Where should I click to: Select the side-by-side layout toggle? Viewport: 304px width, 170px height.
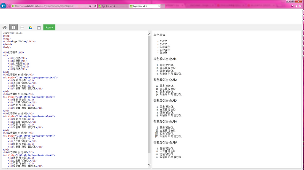pyautogui.click(x=14, y=27)
